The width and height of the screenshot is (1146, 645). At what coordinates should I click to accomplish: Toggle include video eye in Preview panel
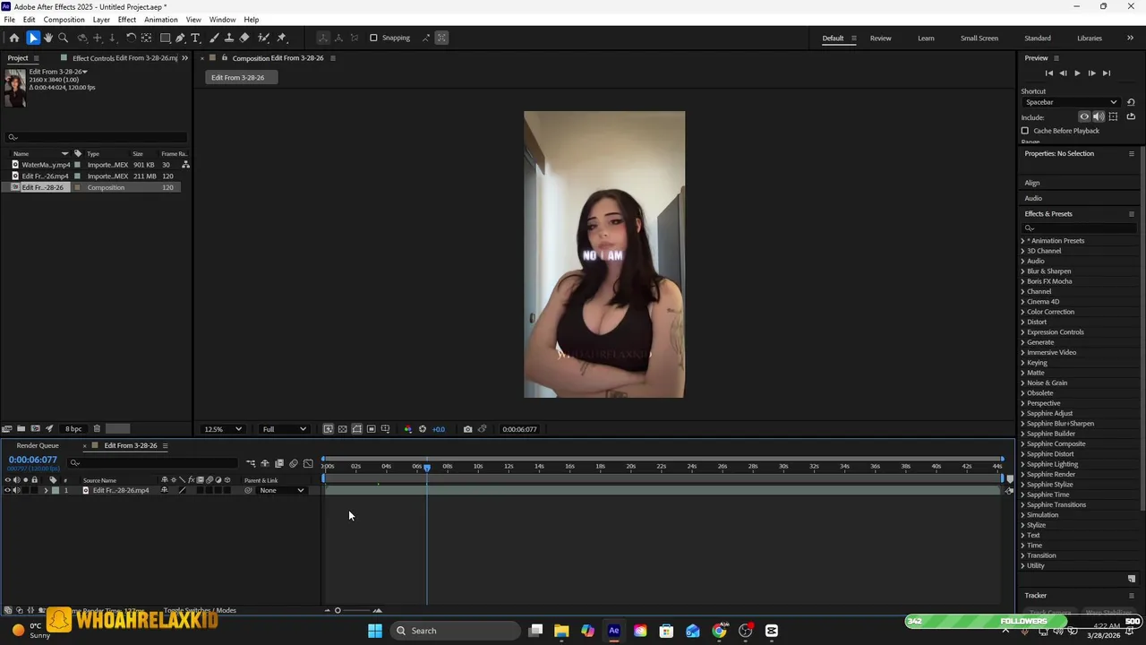1084,116
